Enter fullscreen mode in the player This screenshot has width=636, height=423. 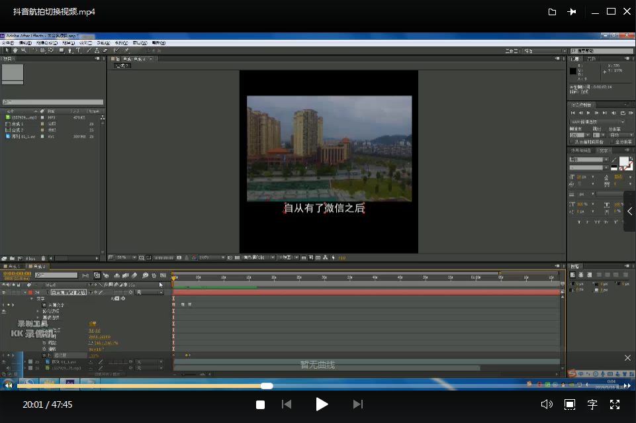(x=615, y=404)
